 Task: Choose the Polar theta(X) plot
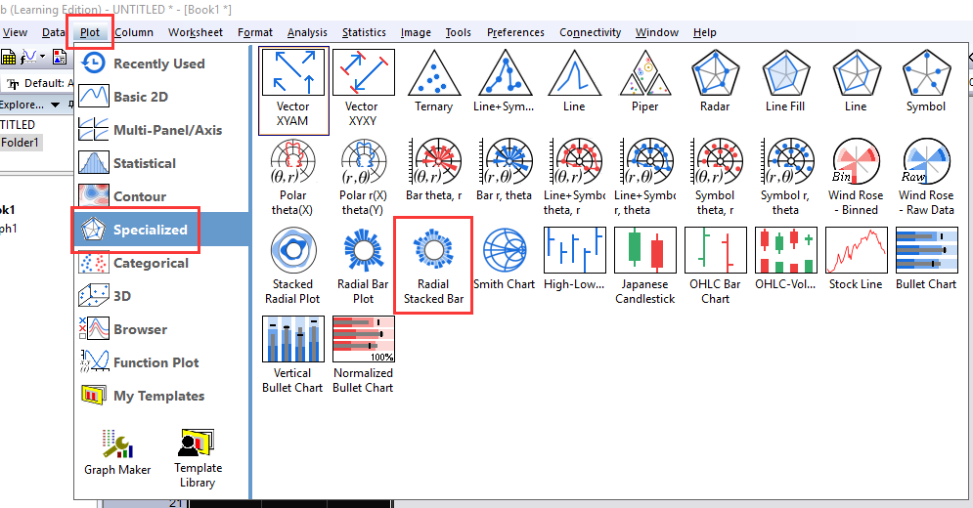tap(293, 179)
